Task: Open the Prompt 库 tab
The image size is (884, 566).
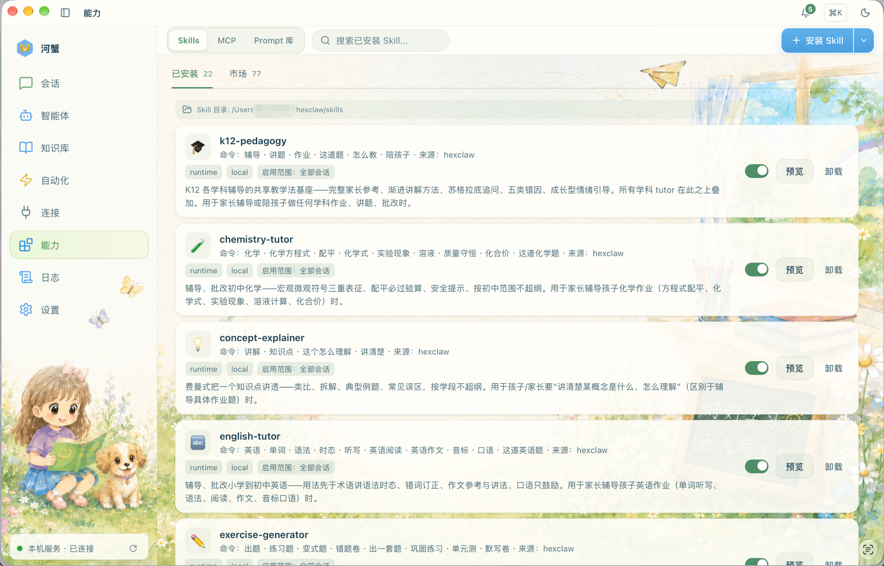Action: pyautogui.click(x=274, y=40)
